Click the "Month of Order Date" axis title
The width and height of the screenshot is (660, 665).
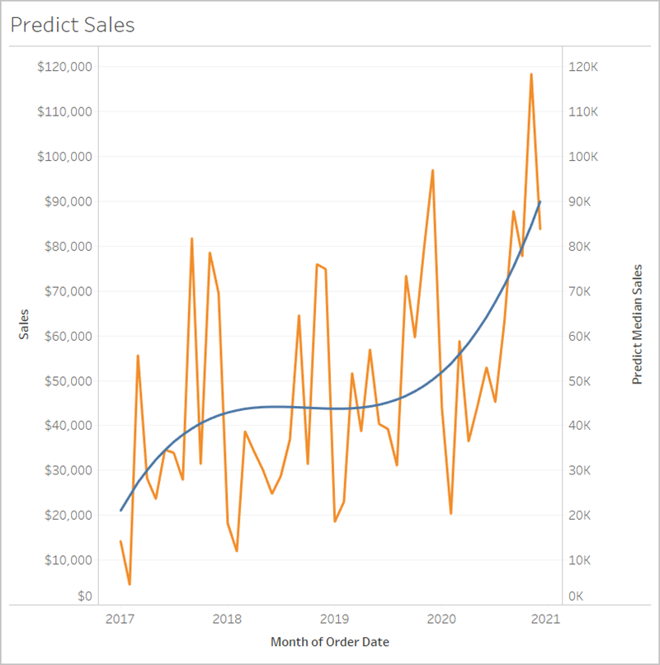(330, 641)
